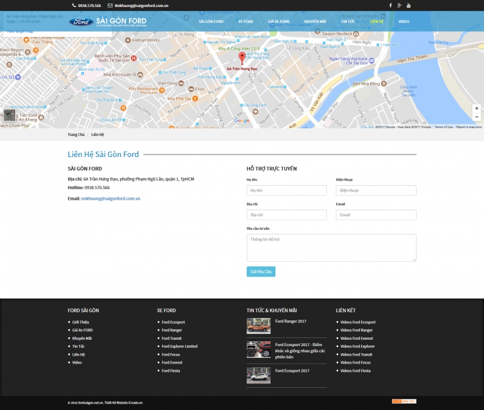
Task: Click the Thông tin hỗ trợ textarea
Action: tap(331, 248)
